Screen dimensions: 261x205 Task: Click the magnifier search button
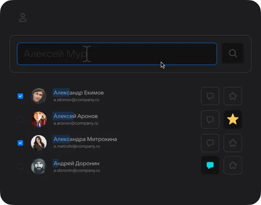(233, 53)
